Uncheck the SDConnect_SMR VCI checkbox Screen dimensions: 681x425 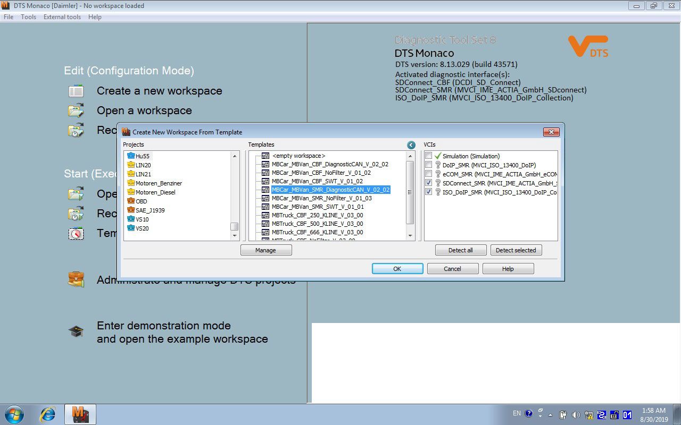pos(429,183)
